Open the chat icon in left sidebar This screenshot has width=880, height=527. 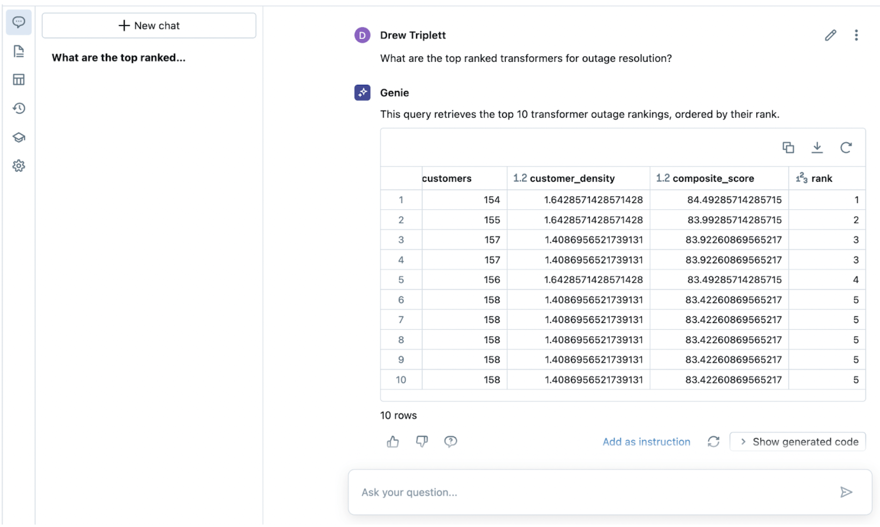(19, 22)
